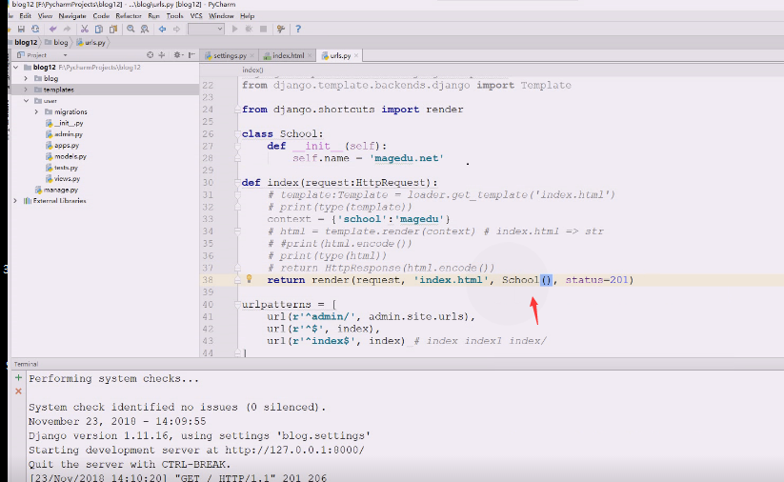Expand External Libraries node
This screenshot has height=482, width=784.
[15, 201]
